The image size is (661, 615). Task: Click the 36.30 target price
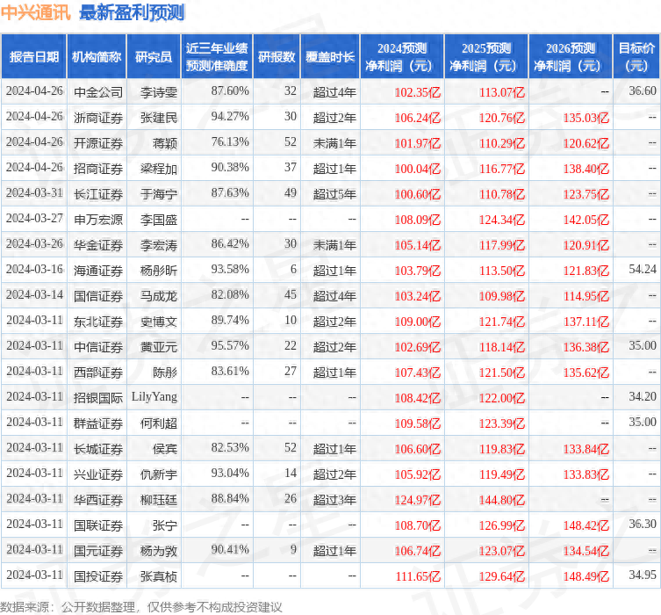[x=643, y=525]
